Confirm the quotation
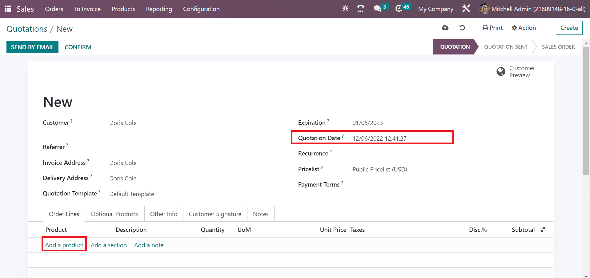 coord(78,47)
